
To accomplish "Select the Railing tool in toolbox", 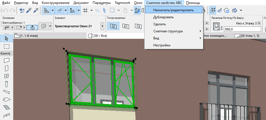I will 6,115.
